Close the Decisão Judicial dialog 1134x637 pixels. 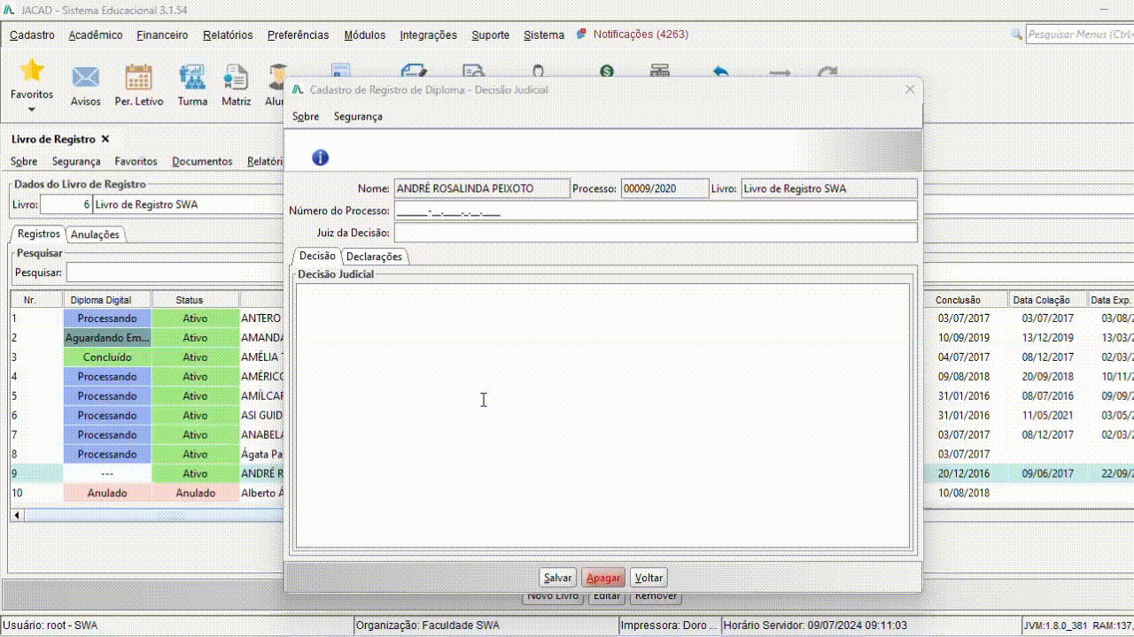(910, 89)
